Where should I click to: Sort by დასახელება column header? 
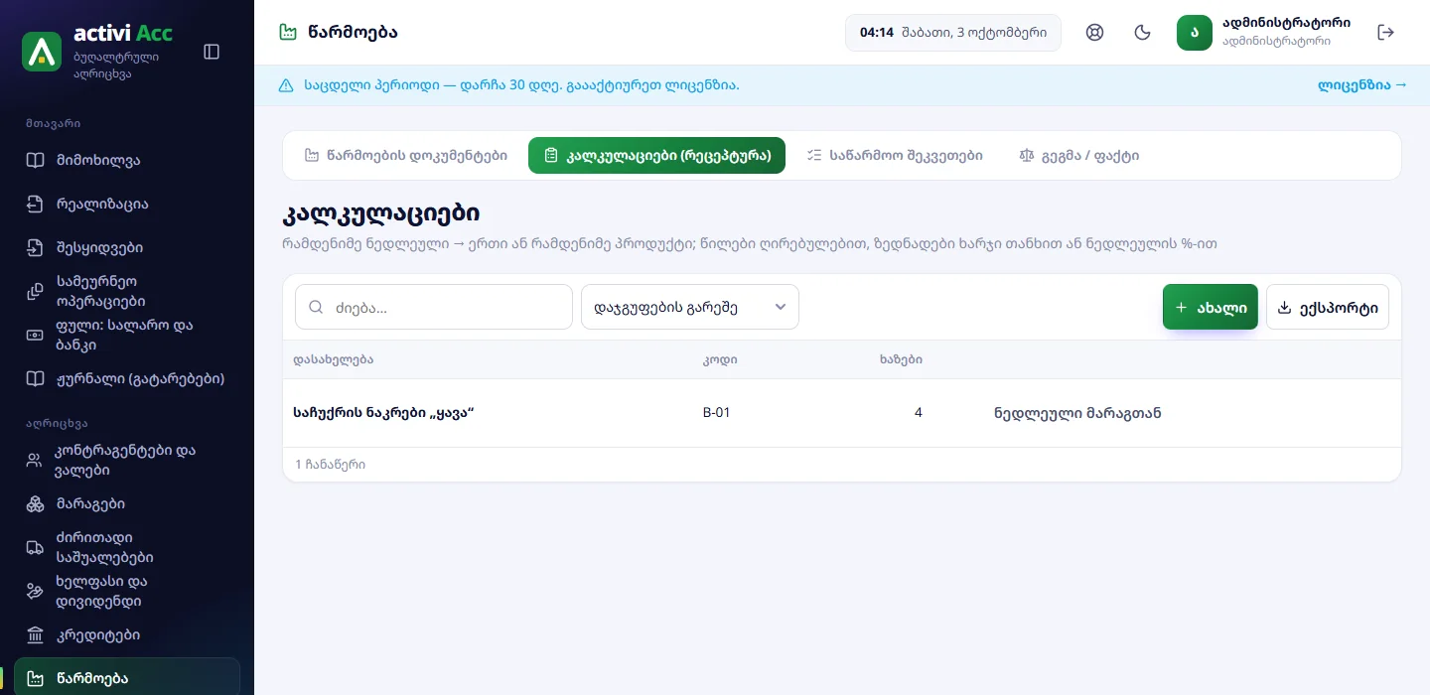pyautogui.click(x=334, y=359)
